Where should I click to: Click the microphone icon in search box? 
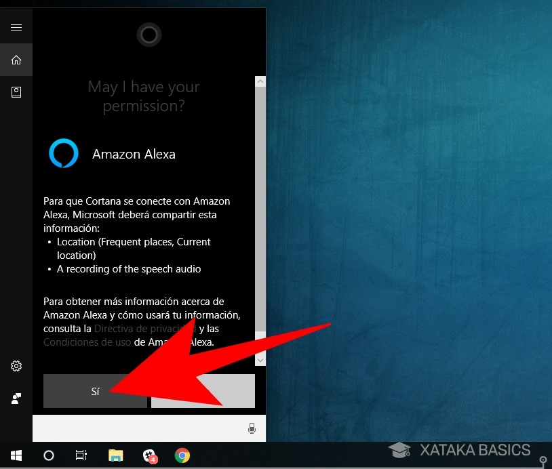point(252,428)
